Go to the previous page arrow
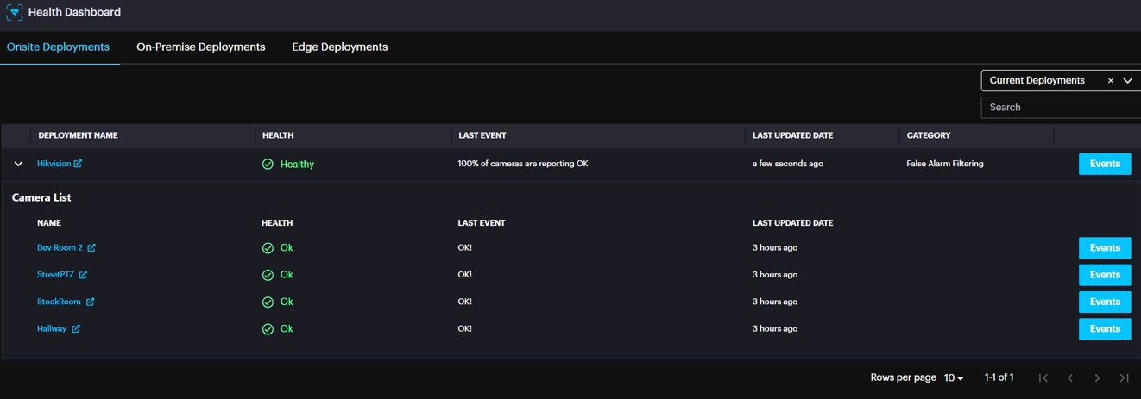This screenshot has height=399, width=1141. click(1070, 377)
